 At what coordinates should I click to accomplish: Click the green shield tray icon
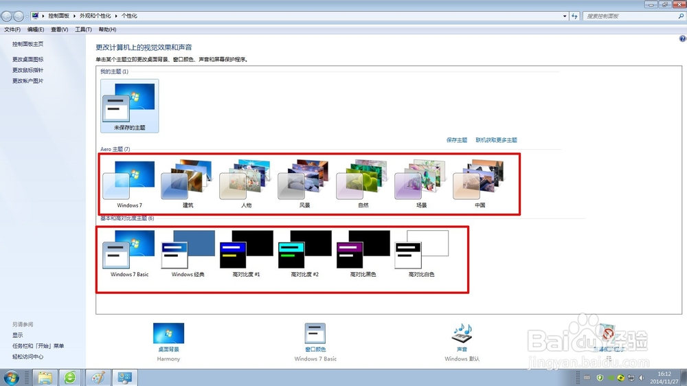pyautogui.click(x=600, y=378)
